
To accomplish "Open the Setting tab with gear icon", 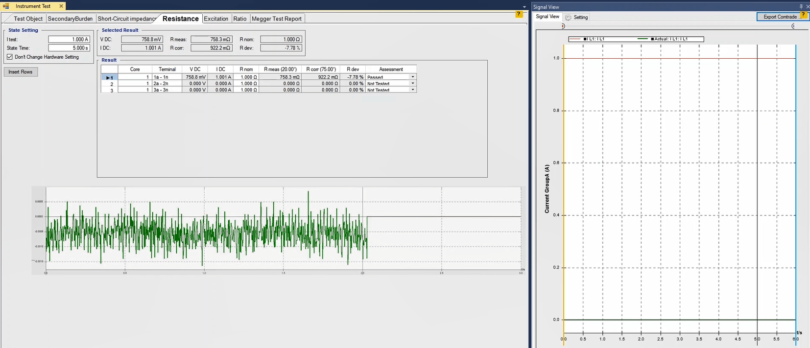I will pyautogui.click(x=576, y=17).
